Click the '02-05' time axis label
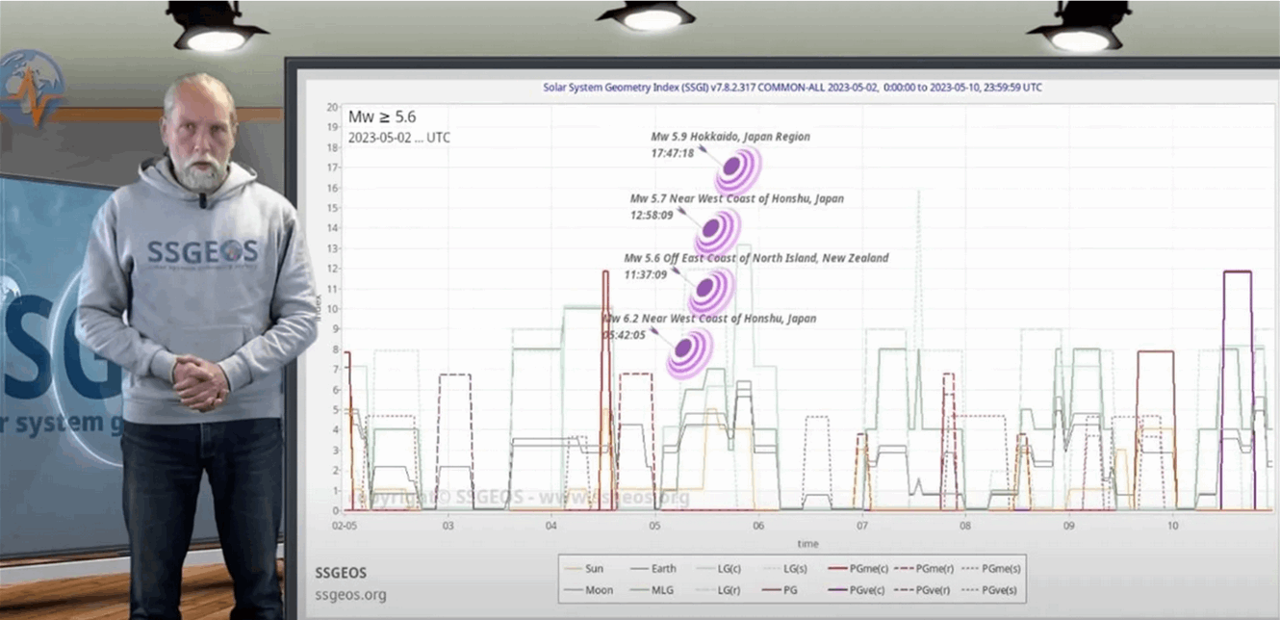 pos(346,527)
